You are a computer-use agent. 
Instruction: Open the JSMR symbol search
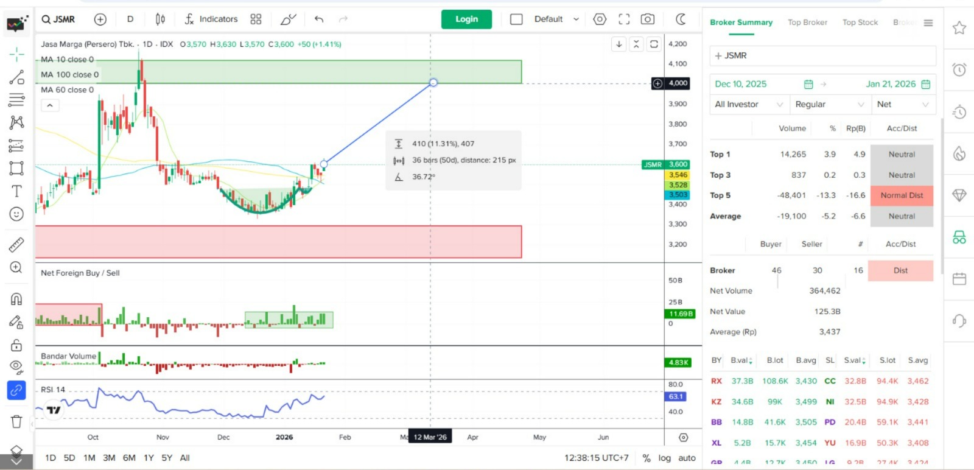tap(58, 19)
